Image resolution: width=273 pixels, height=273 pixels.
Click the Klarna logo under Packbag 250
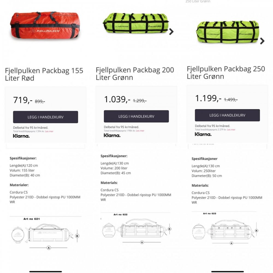point(203,134)
